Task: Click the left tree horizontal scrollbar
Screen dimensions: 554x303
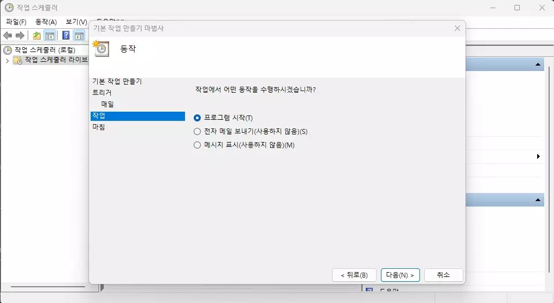Action: 48,287
